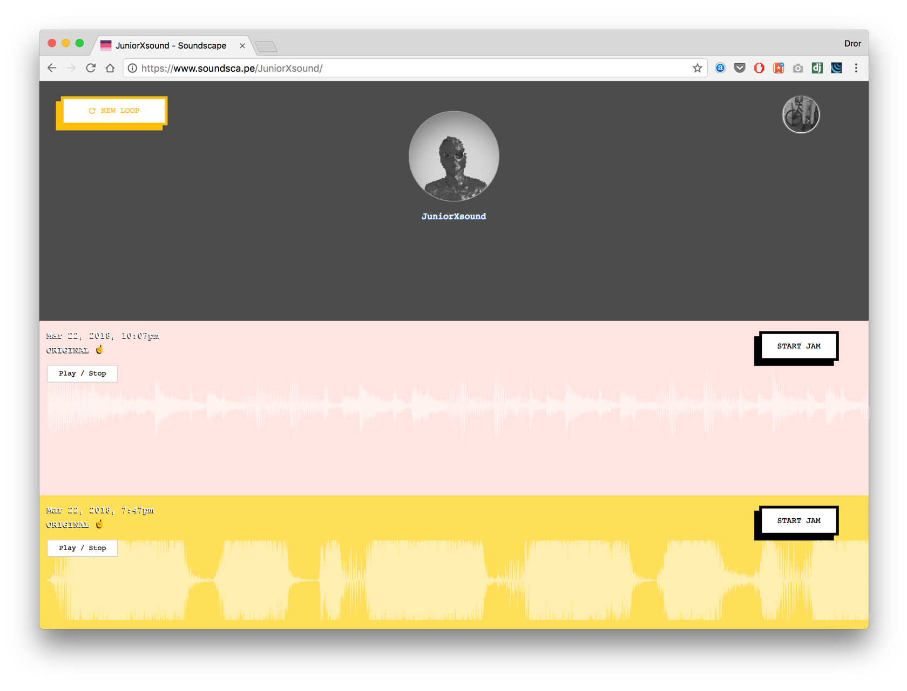The width and height of the screenshot is (907, 691).
Task: Click the Mar 22, 10:07pm timestamp
Action: coord(103,336)
